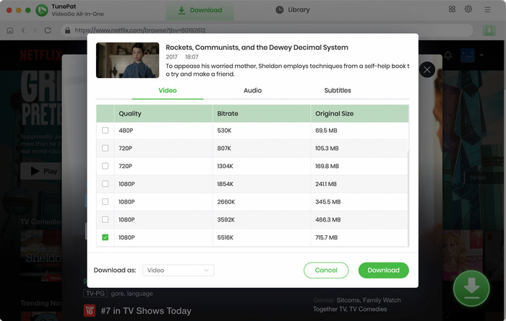Click the Cancel button

click(x=326, y=270)
